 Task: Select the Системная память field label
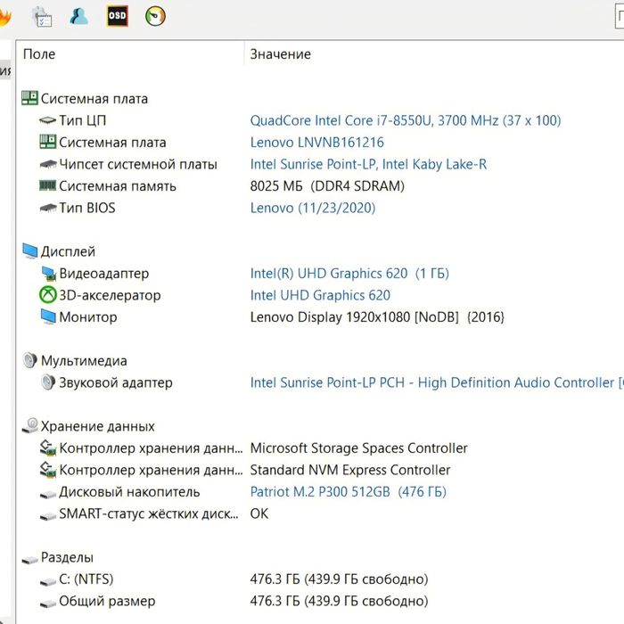[118, 185]
